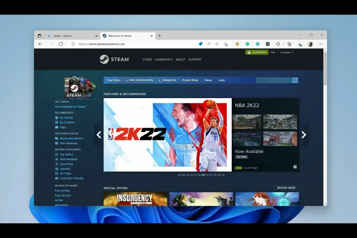Viewport: 357px width, 238px height.
Task: Click the read aloud icon in address bar
Action: point(209,44)
